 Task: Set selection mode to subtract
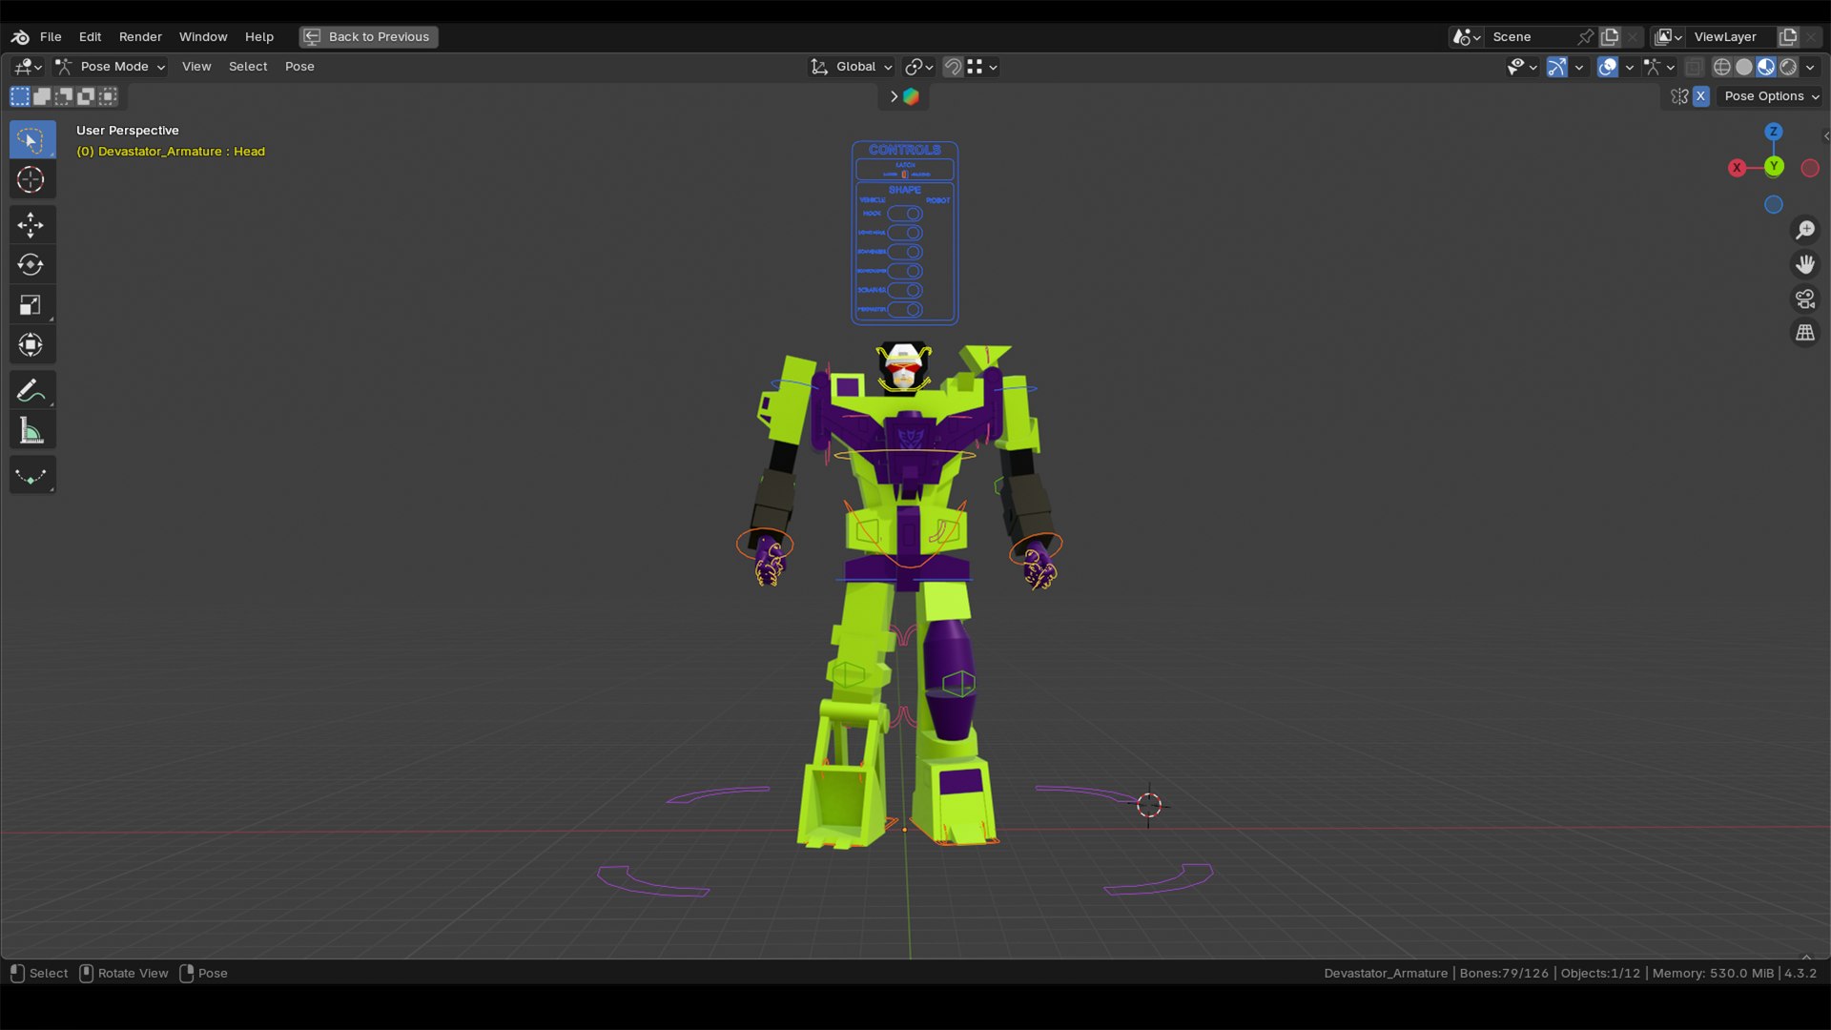click(x=64, y=96)
